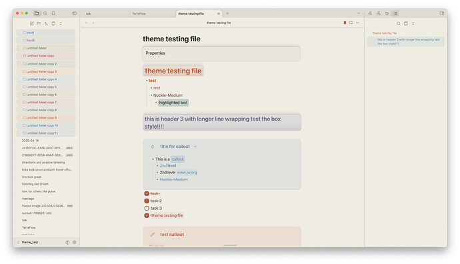Open 'directions and passive listening' note
The width and height of the screenshot is (460, 264).
(x=43, y=163)
